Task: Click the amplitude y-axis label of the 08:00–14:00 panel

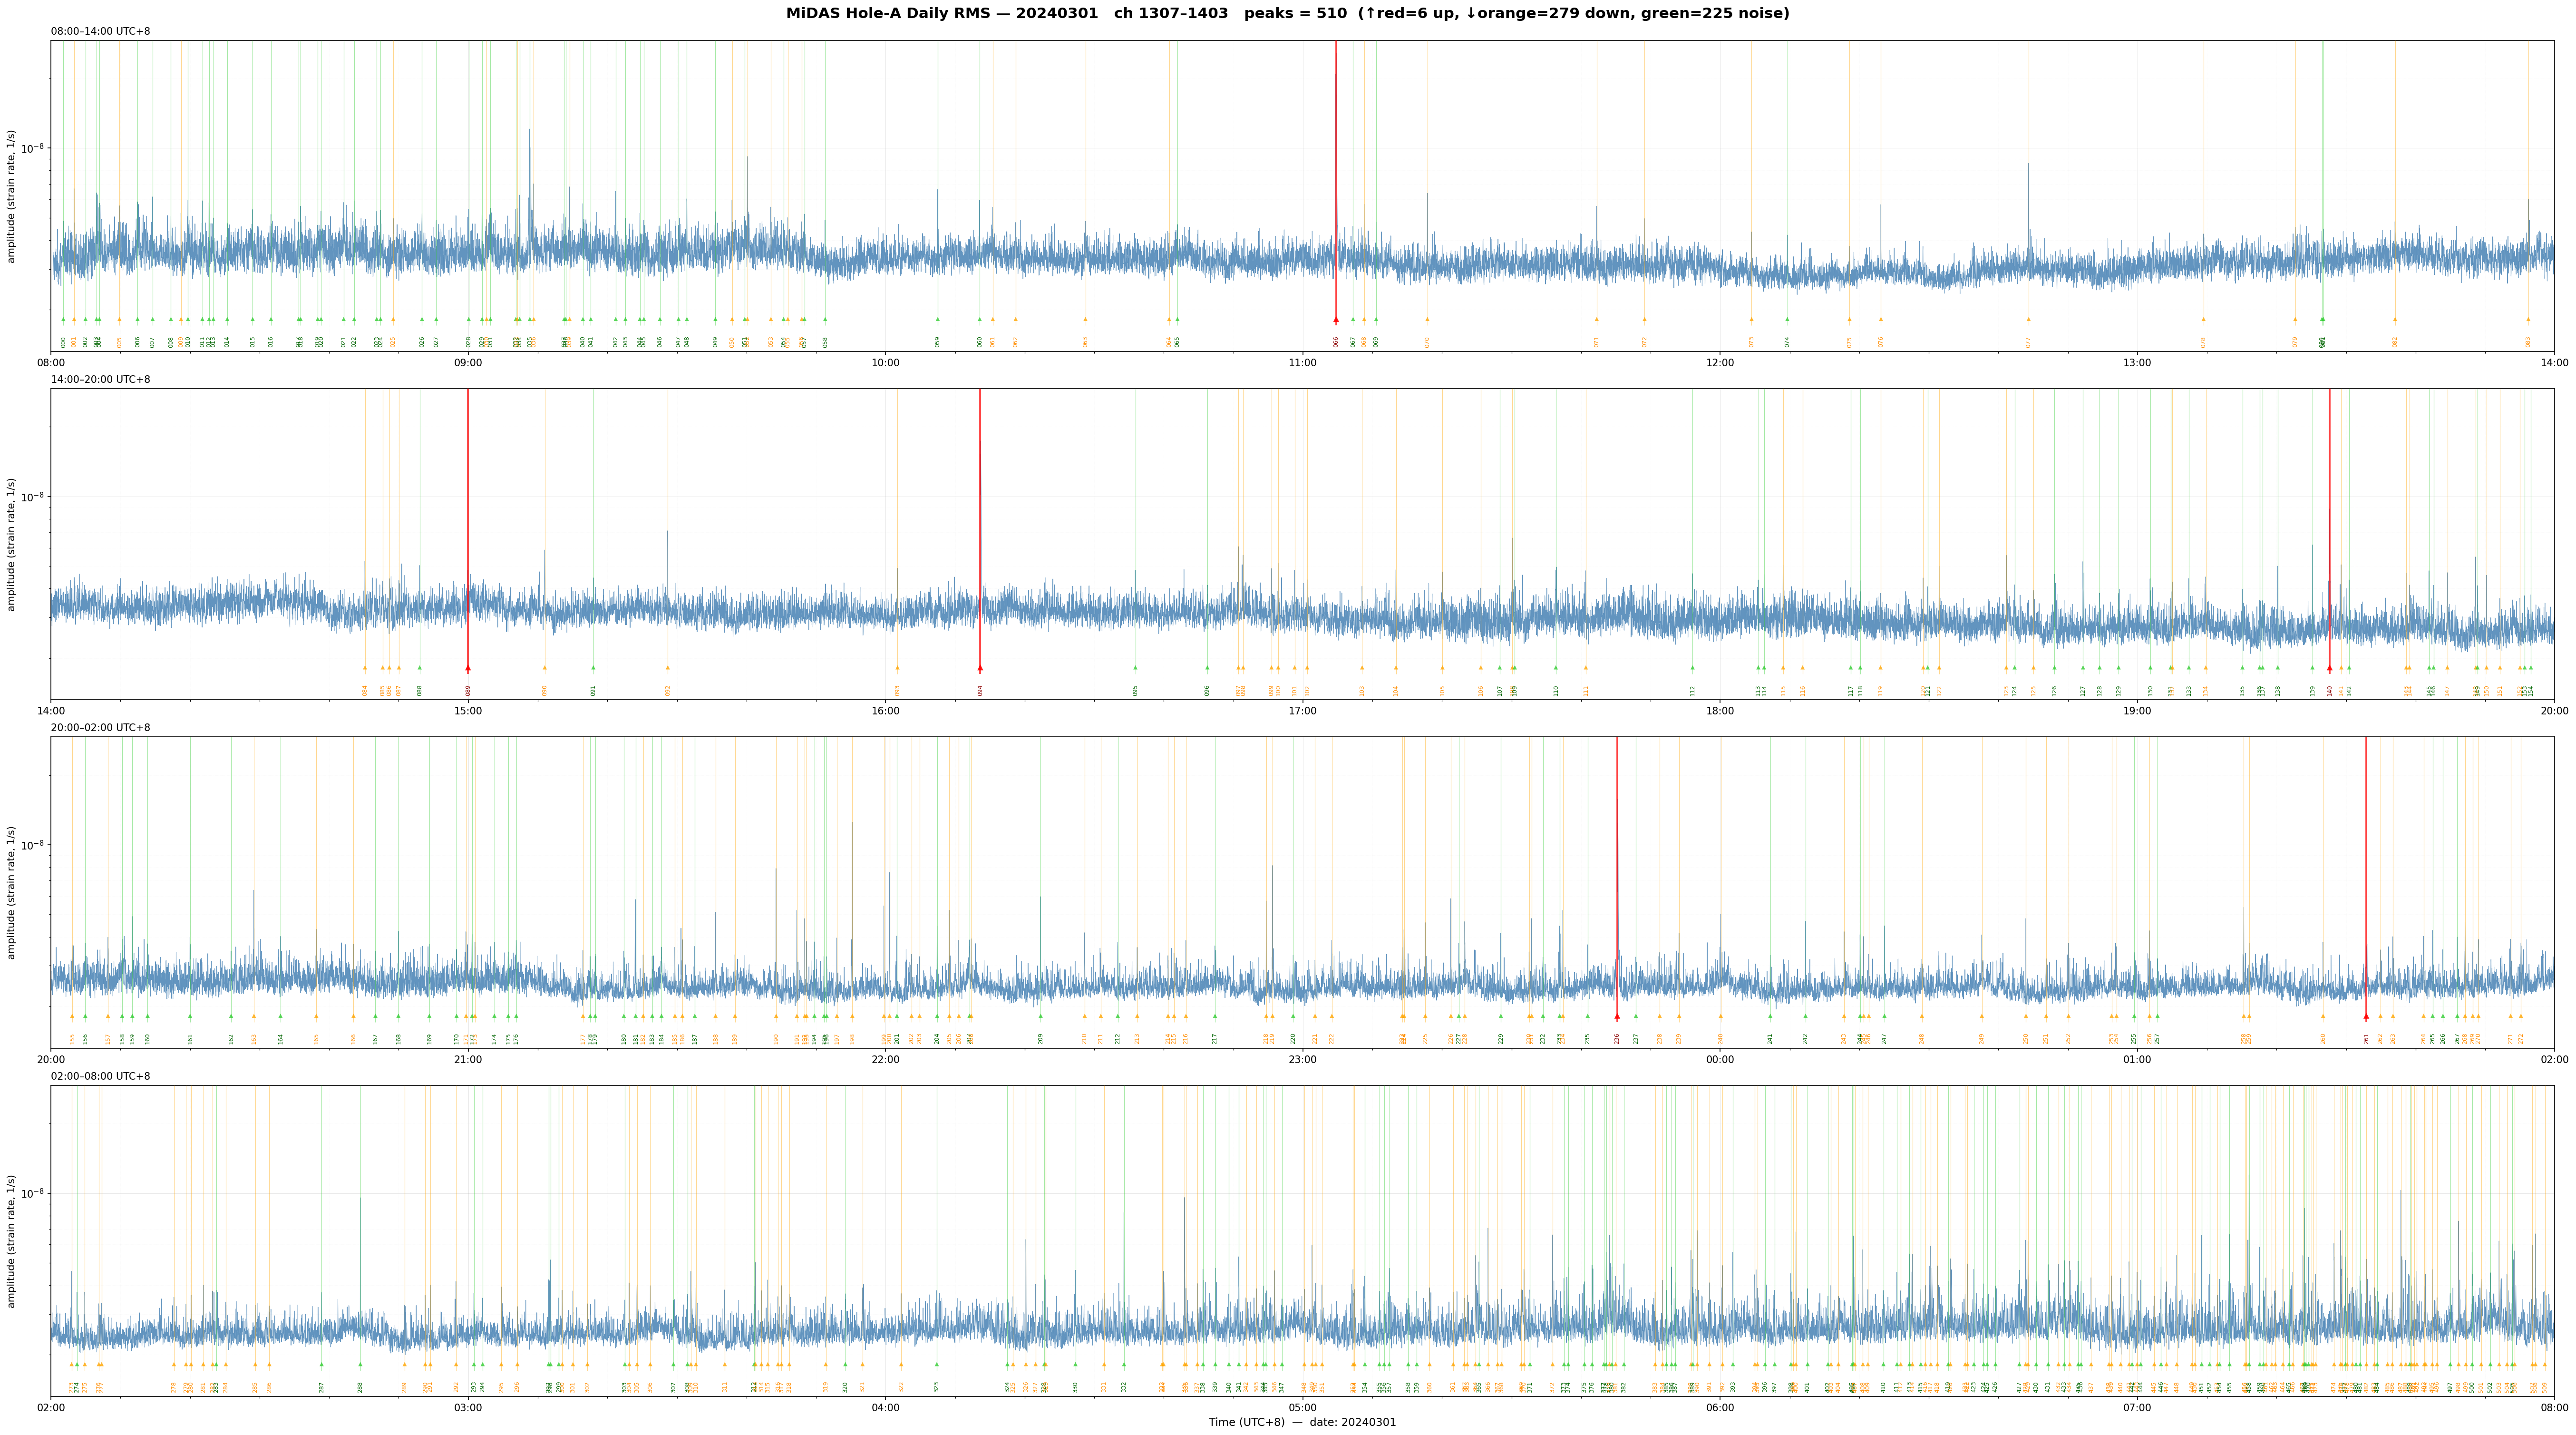Action: (x=12, y=196)
